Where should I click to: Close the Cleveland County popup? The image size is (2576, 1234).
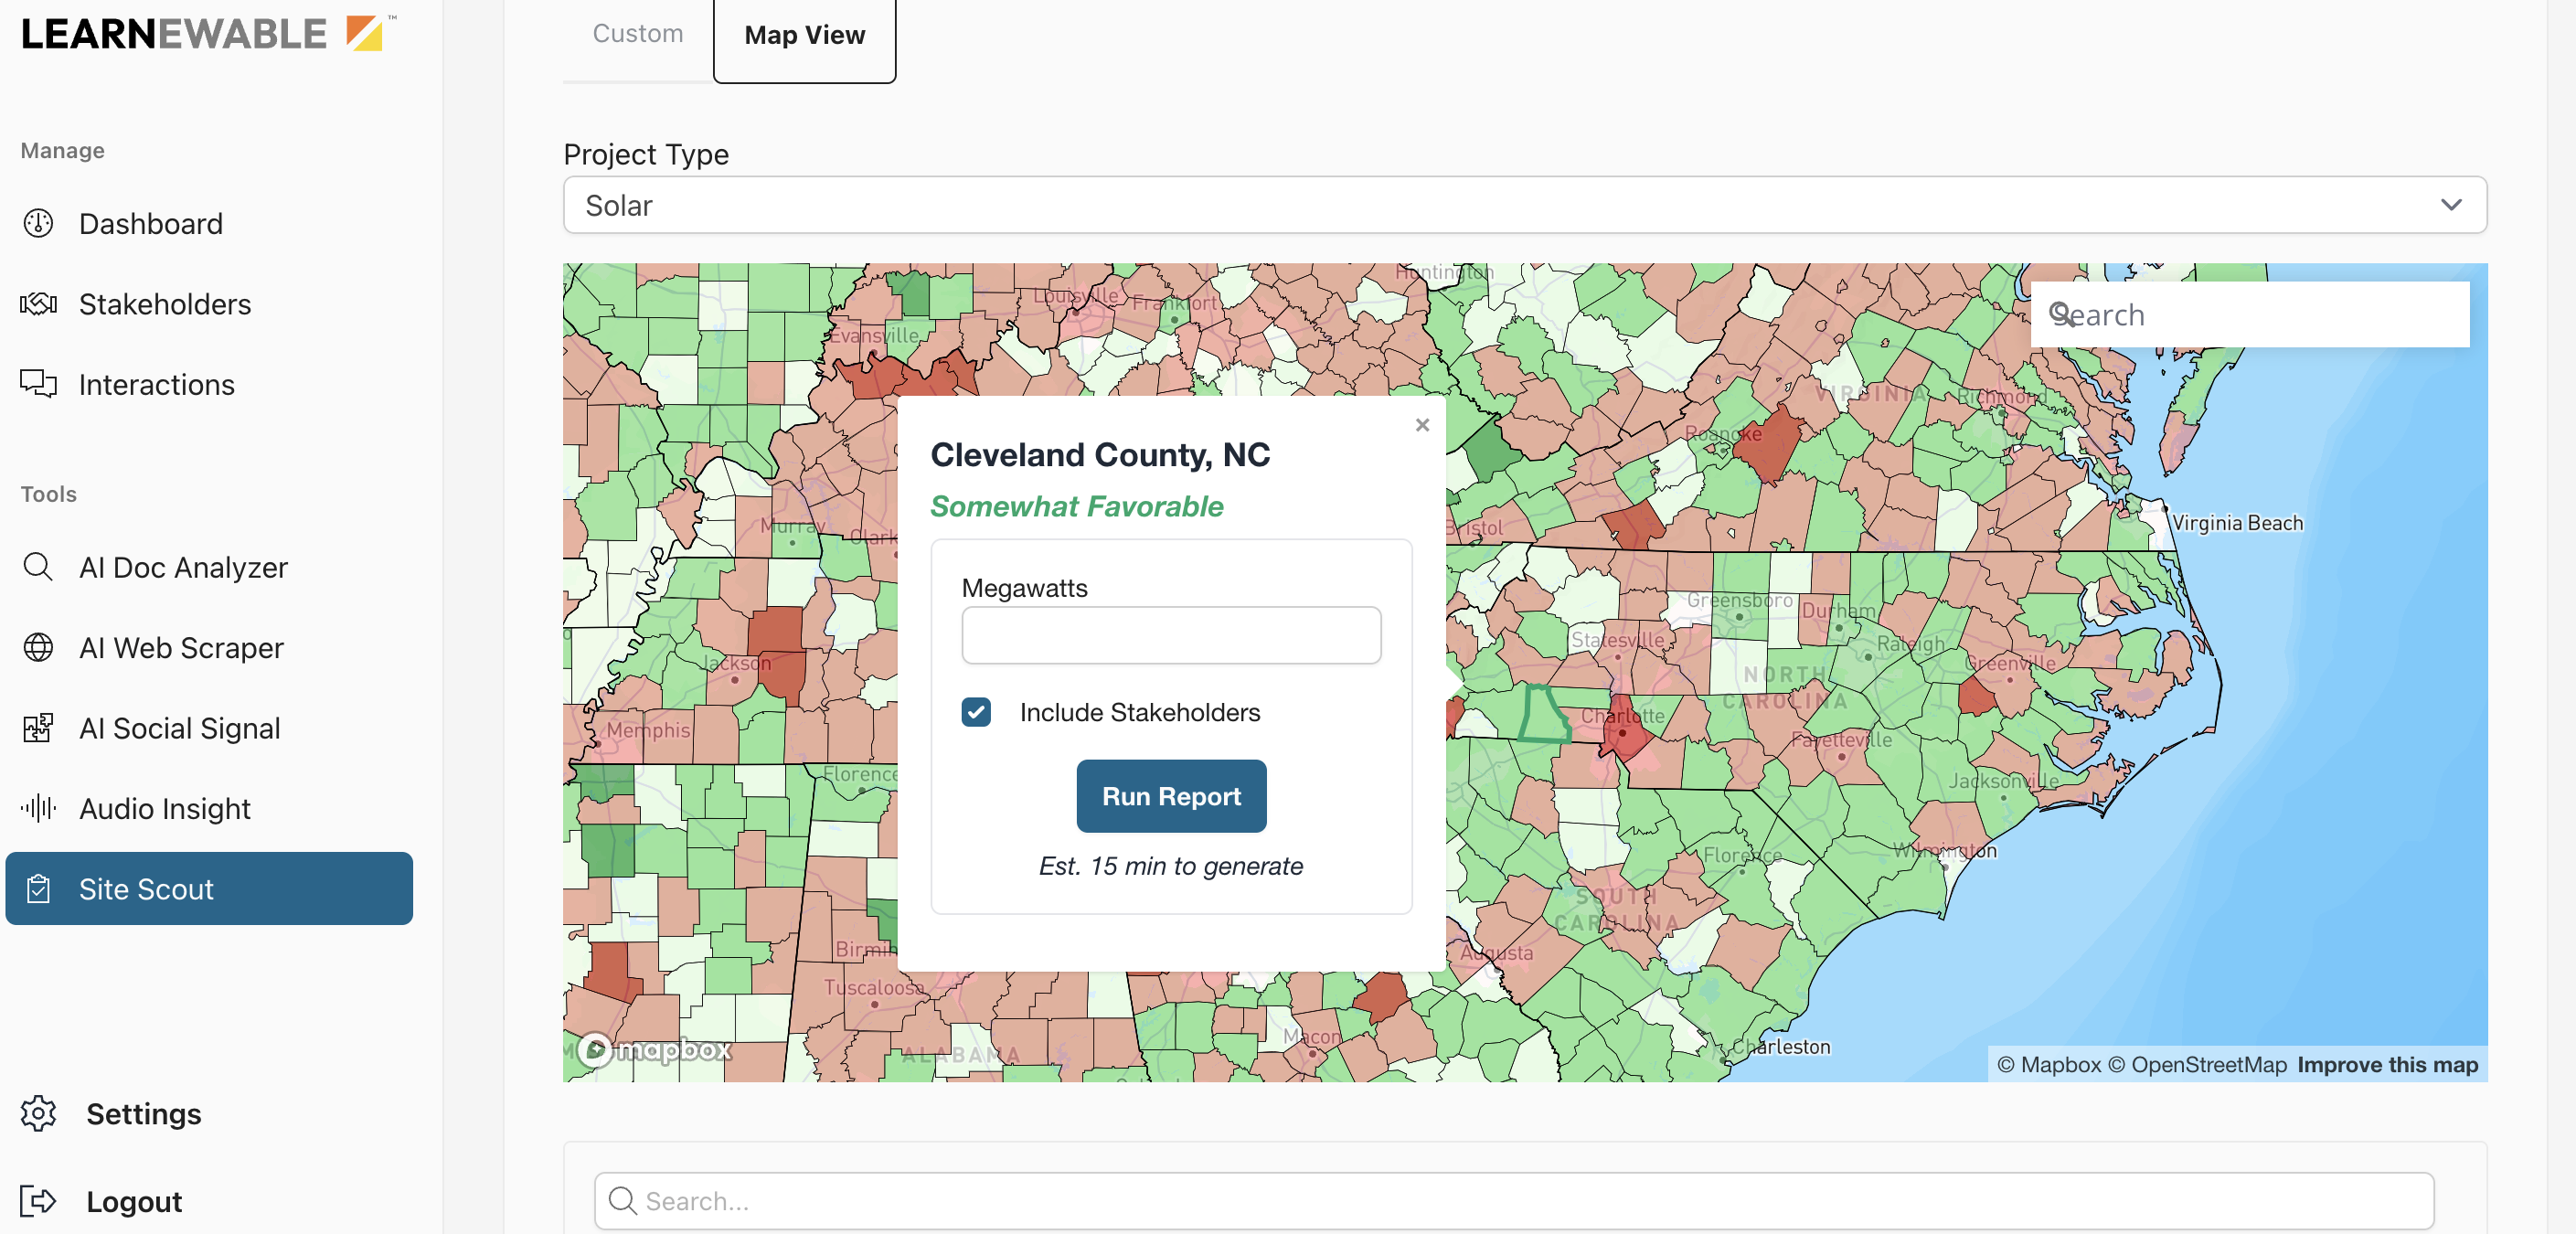coord(1422,425)
